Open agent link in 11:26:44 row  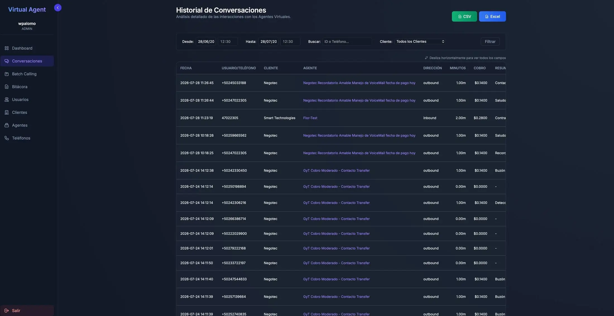click(359, 100)
